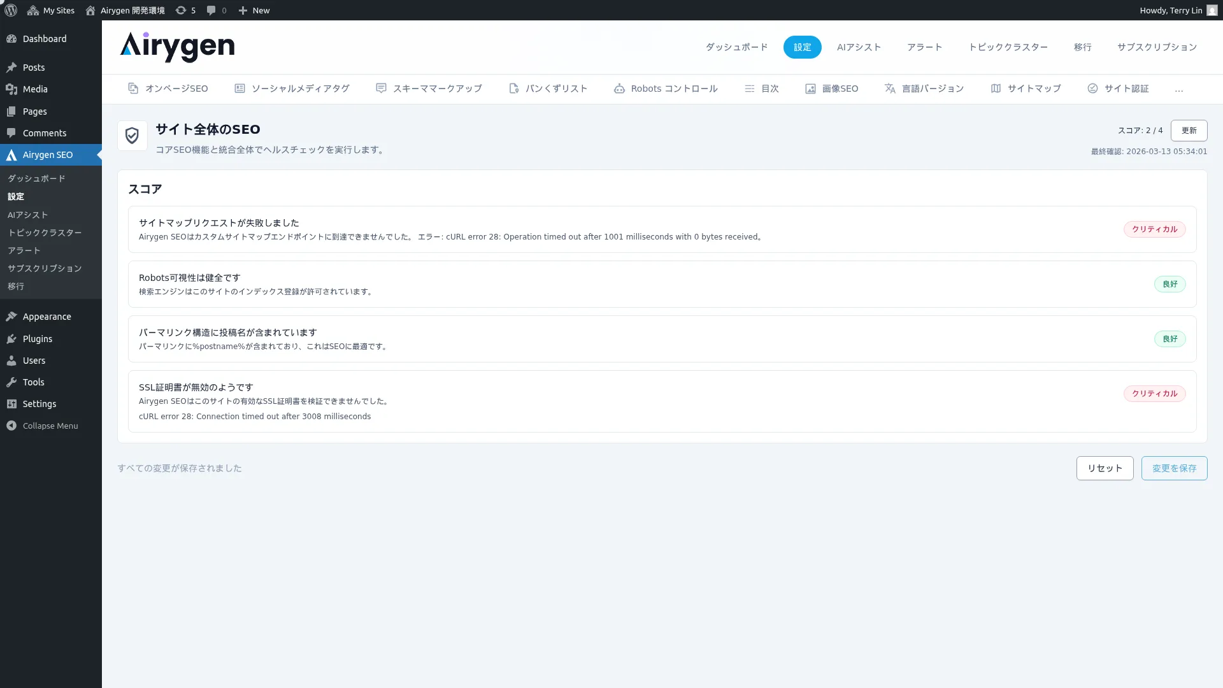Click the Airygen logo
This screenshot has width=1223, height=688.
coord(177,47)
